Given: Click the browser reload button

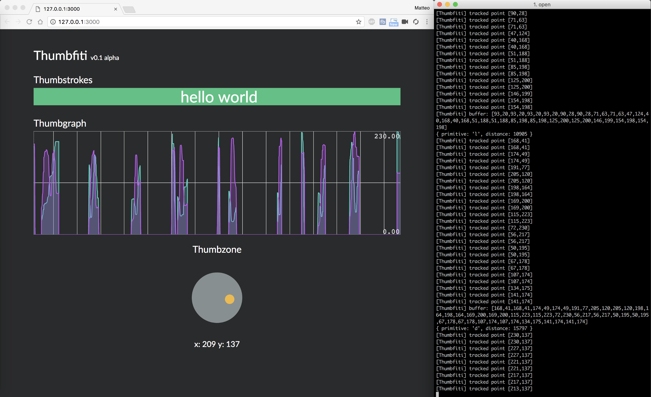Looking at the screenshot, I should (29, 22).
